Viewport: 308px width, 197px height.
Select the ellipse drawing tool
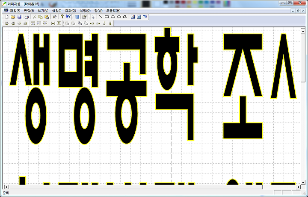pos(119,17)
